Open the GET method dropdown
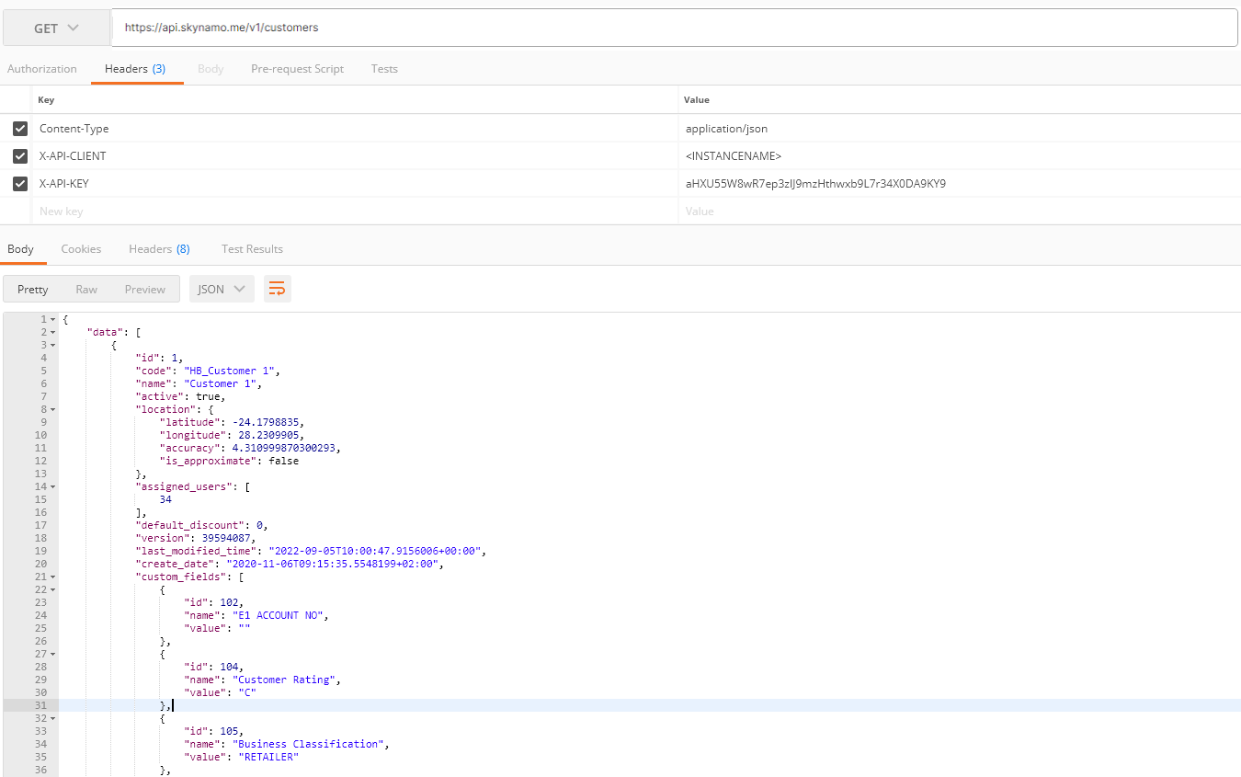 point(56,29)
